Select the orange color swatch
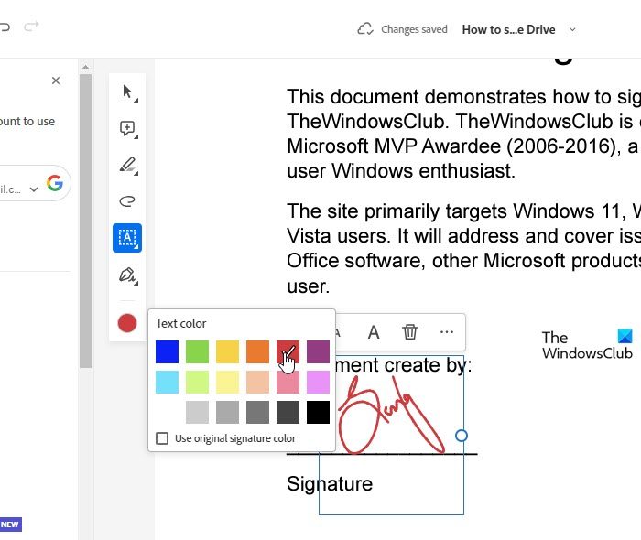 [257, 351]
